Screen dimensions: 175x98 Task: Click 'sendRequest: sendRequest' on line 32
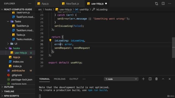pos(72,48)
